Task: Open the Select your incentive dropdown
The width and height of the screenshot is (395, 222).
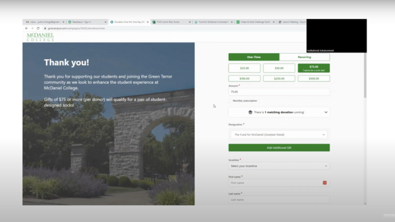Action: [279, 166]
